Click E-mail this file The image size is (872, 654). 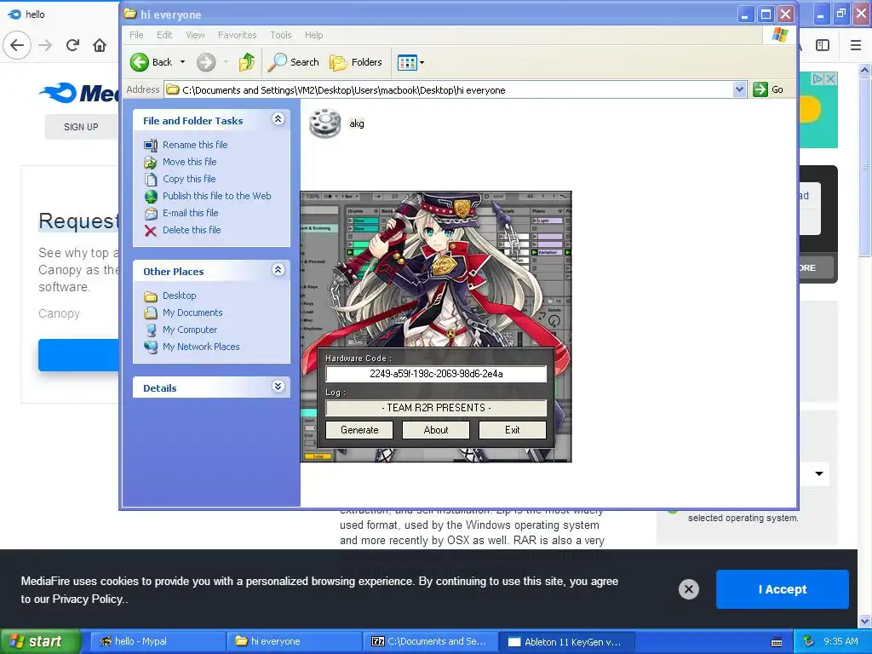click(x=190, y=213)
